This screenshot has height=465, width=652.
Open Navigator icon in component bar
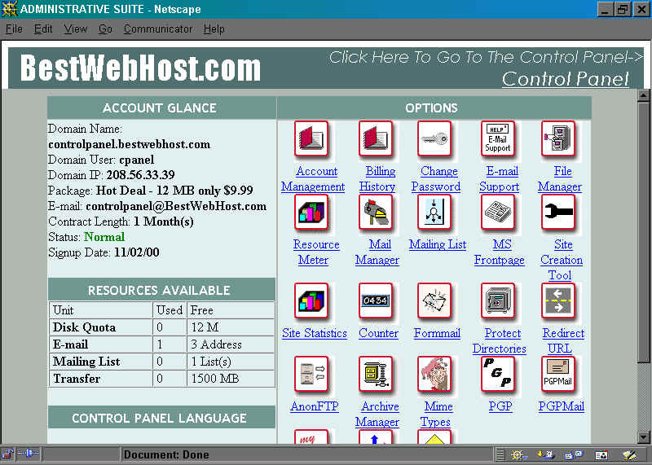[x=518, y=455]
